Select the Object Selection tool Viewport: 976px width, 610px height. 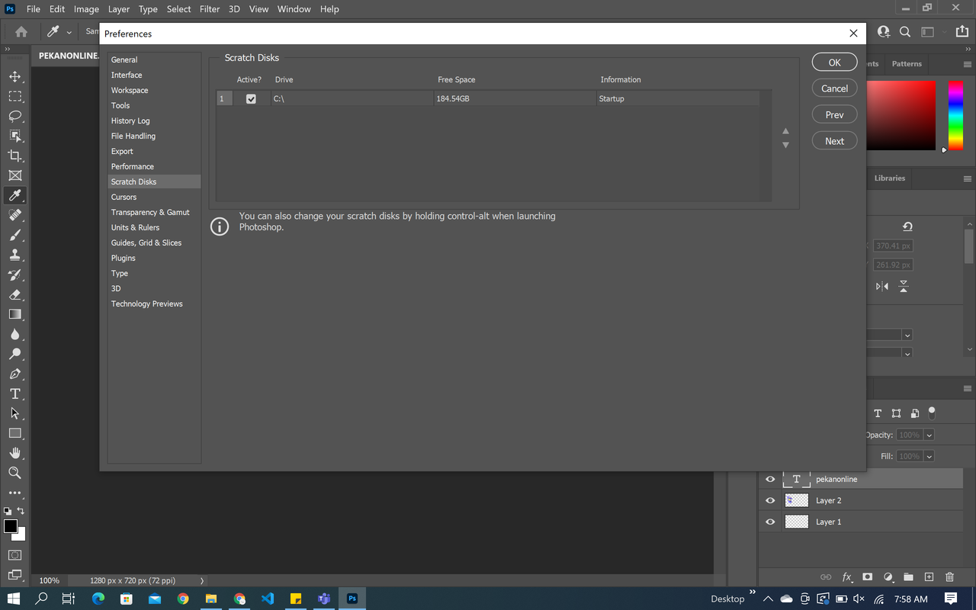(14, 136)
